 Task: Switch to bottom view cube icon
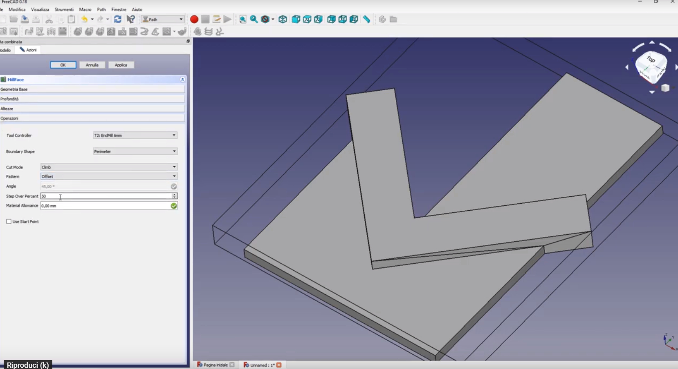pos(343,19)
